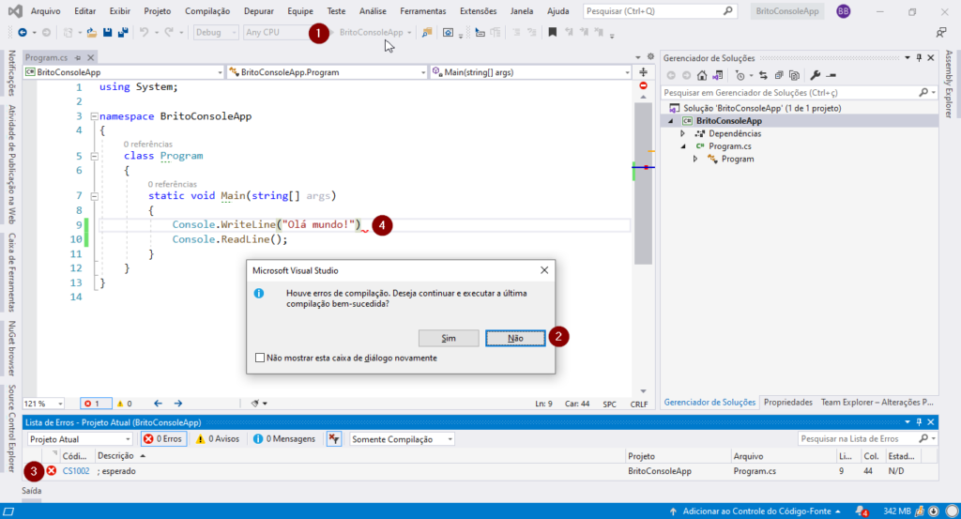
Task: Go to next issue arrow in editor footer
Action: (177, 404)
